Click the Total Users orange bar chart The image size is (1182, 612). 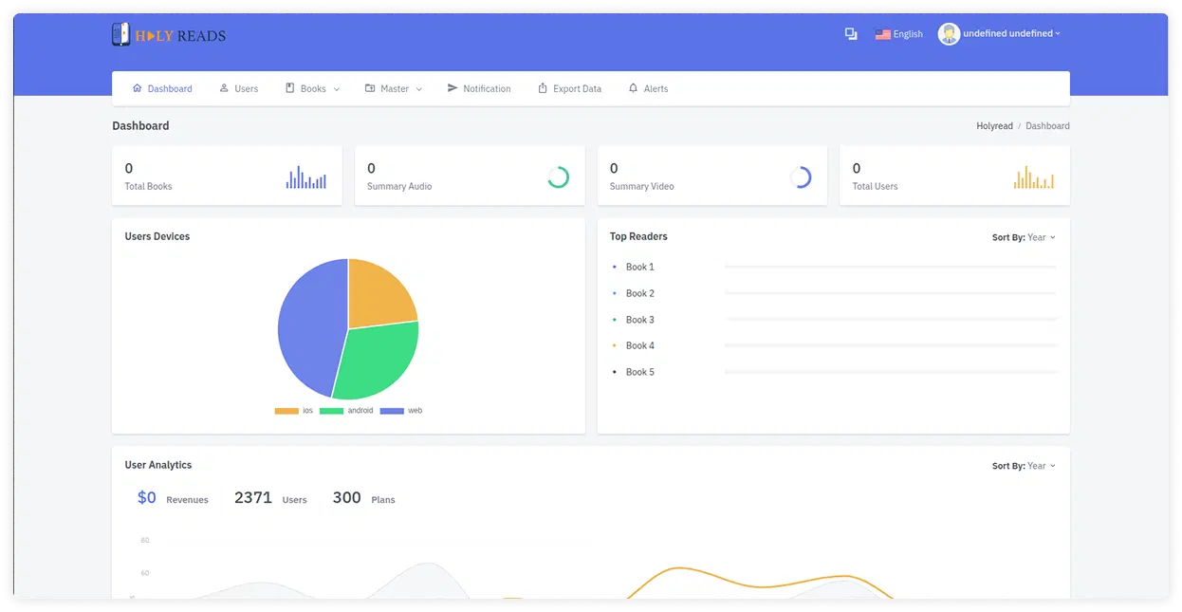[1033, 177]
